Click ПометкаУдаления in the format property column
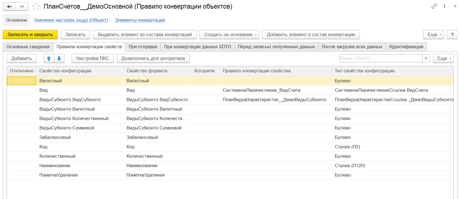Image resolution: width=460 pixels, height=199 pixels. [157, 175]
